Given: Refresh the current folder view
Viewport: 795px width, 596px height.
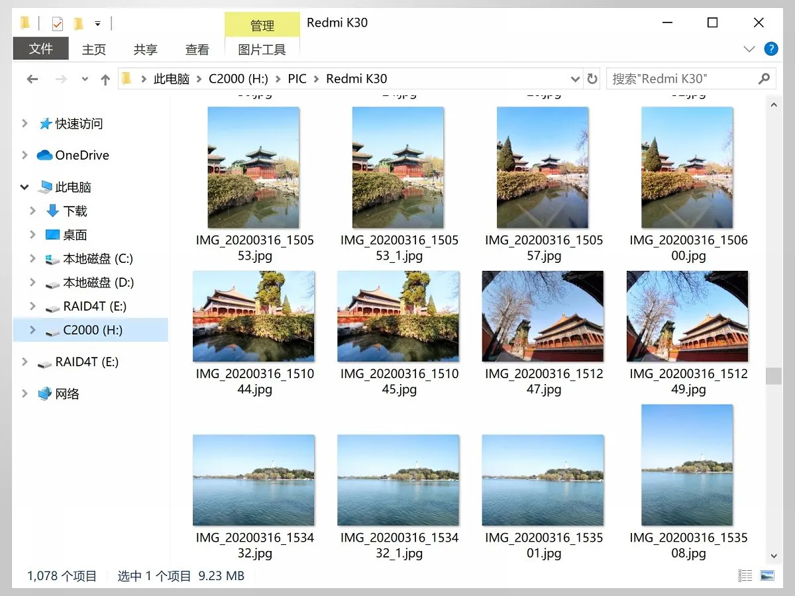Looking at the screenshot, I should (592, 79).
